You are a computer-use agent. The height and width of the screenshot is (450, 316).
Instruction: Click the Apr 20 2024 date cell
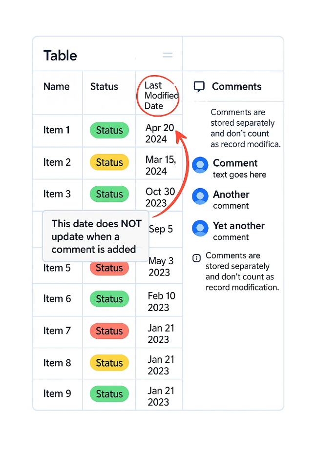tap(160, 133)
